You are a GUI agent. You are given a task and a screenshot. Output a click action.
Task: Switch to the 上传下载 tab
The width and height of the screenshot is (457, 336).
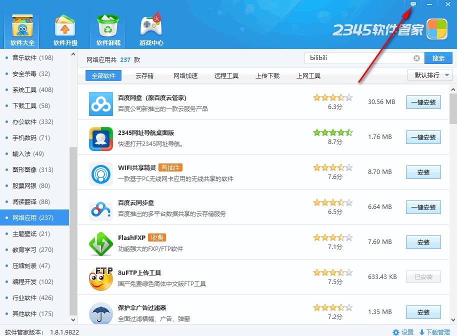tap(267, 76)
